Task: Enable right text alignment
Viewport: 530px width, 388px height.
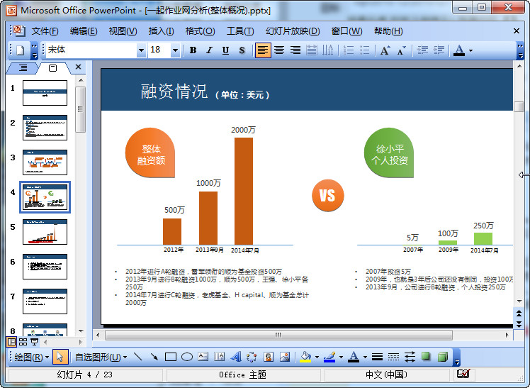Action: (295, 50)
